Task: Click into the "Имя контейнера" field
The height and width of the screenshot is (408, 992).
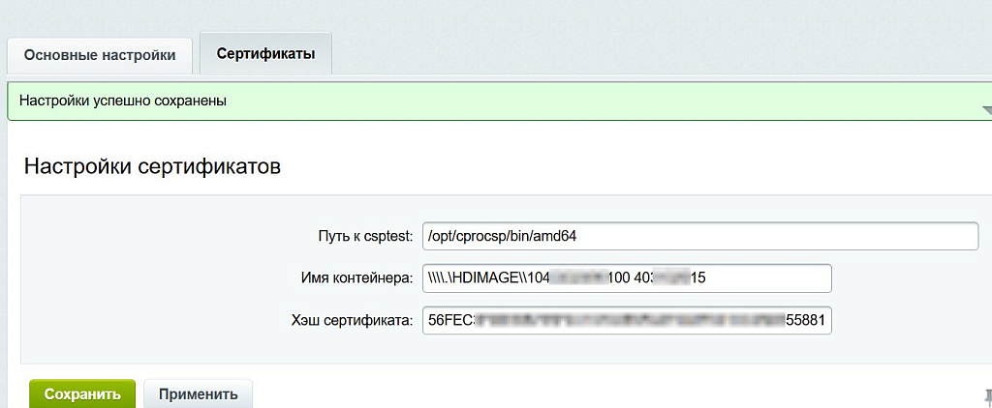Action: (x=627, y=278)
